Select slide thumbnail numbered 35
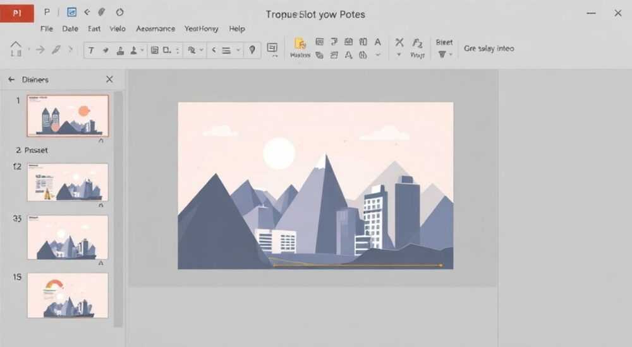The width and height of the screenshot is (632, 347). click(x=68, y=237)
